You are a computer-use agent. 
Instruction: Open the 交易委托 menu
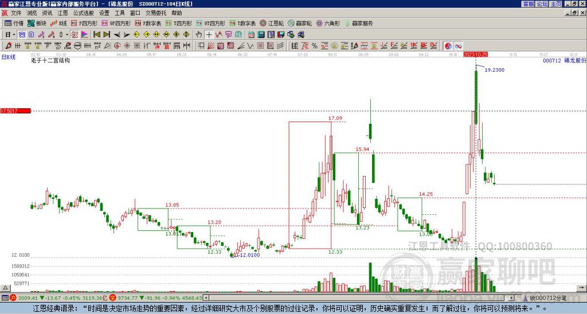point(156,13)
